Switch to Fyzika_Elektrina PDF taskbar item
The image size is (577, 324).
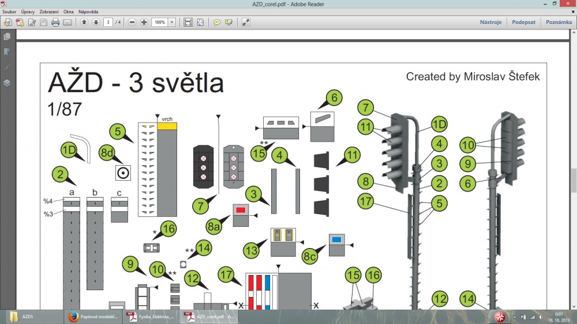coord(152,317)
